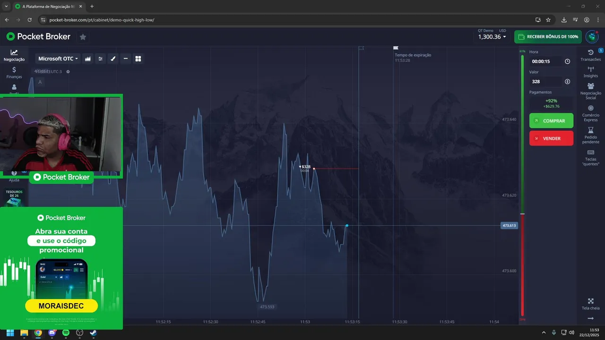Open Chrome tab search dropdown
605x340 pixels.
(x=6, y=7)
